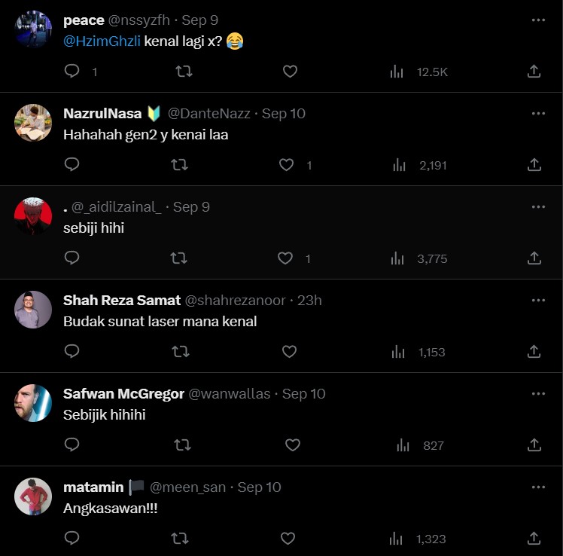Open more options for peace's tweet
Image resolution: width=563 pixels, height=556 pixels.
tap(538, 20)
